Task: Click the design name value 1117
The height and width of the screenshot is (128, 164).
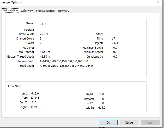Action: [x=43, y=24]
